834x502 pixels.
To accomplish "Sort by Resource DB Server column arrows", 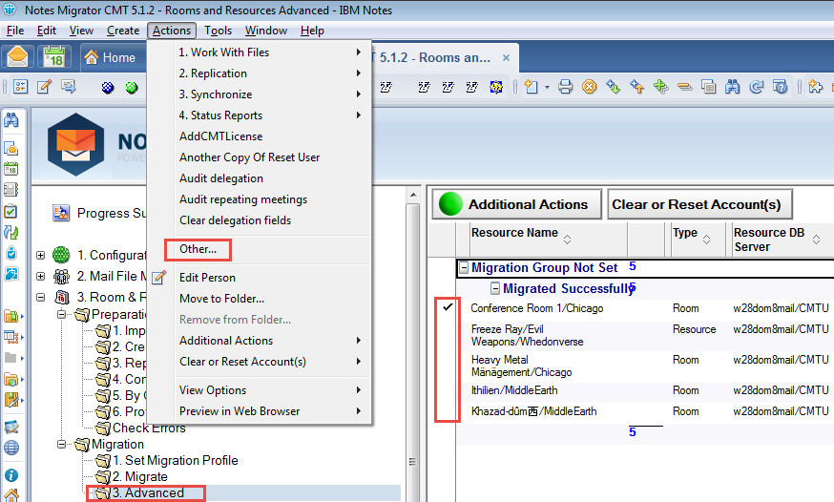I will (816, 240).
